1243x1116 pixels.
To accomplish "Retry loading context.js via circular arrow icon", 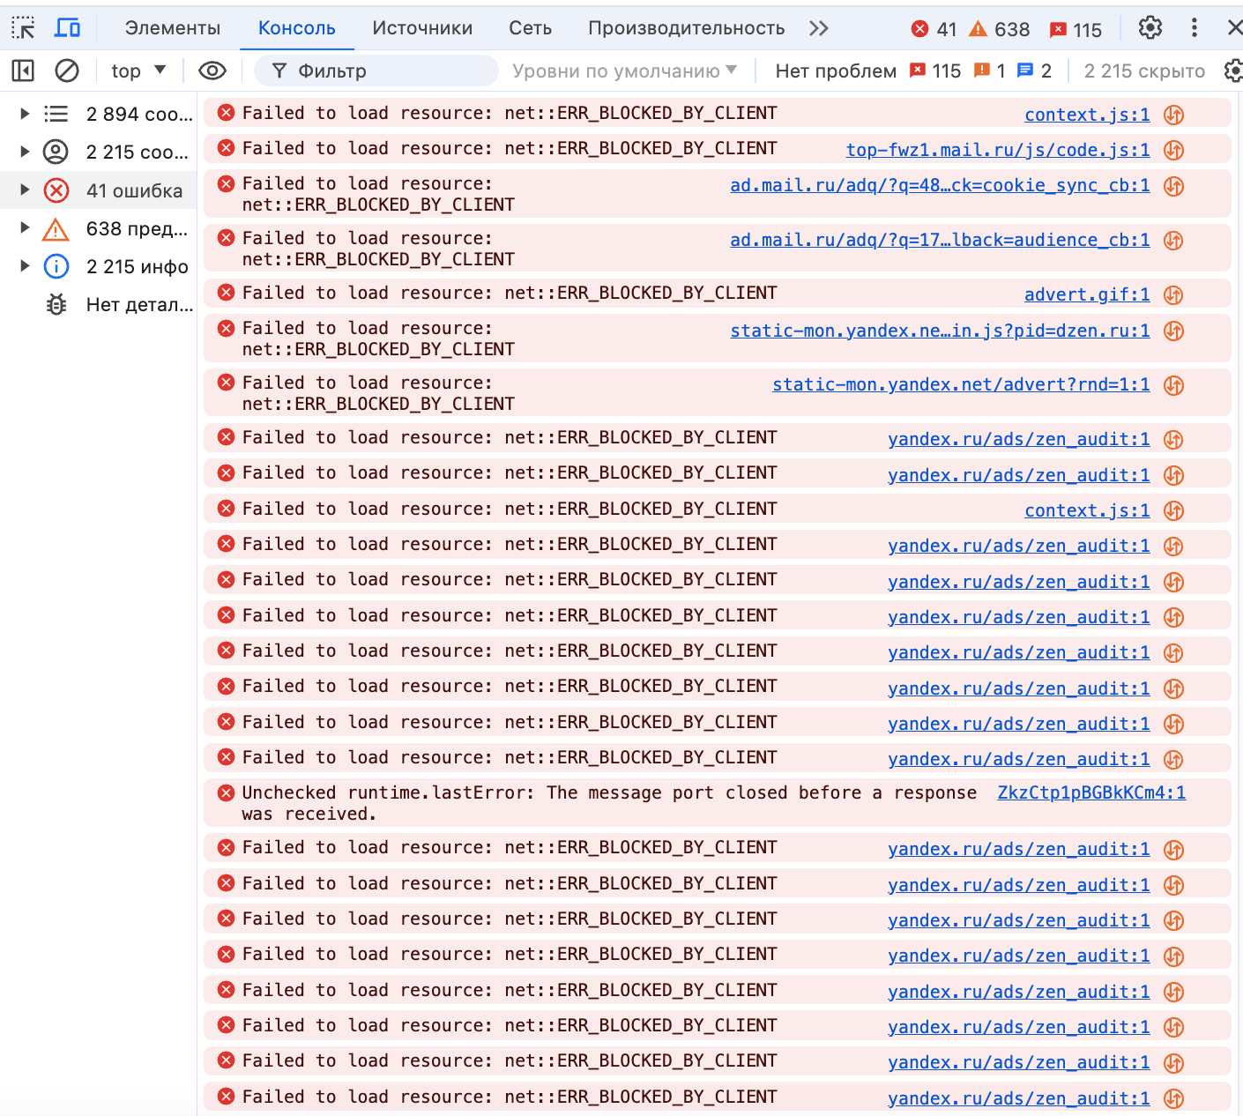I will (x=1172, y=115).
